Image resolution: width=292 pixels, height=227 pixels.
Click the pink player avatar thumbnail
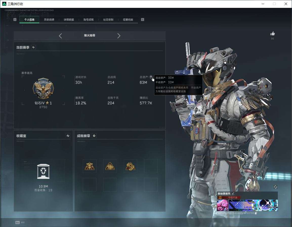point(222,205)
